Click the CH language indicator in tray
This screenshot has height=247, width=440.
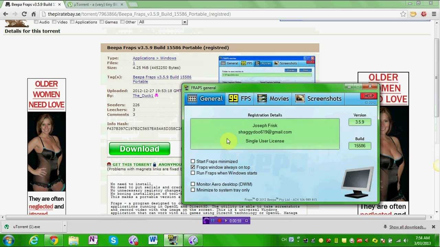[284, 240]
